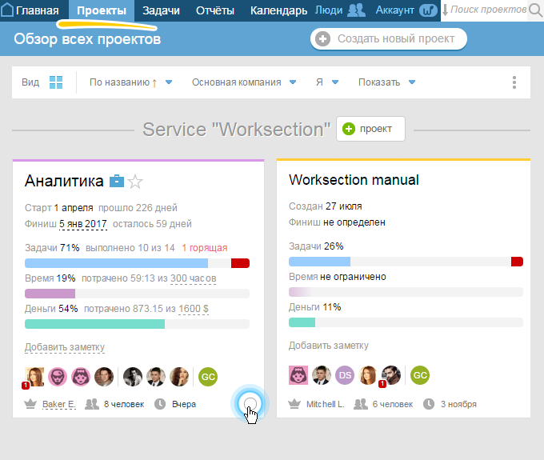Screen dimensions: 544x460
Task: Add a project with the green plus button
Action: 370,129
